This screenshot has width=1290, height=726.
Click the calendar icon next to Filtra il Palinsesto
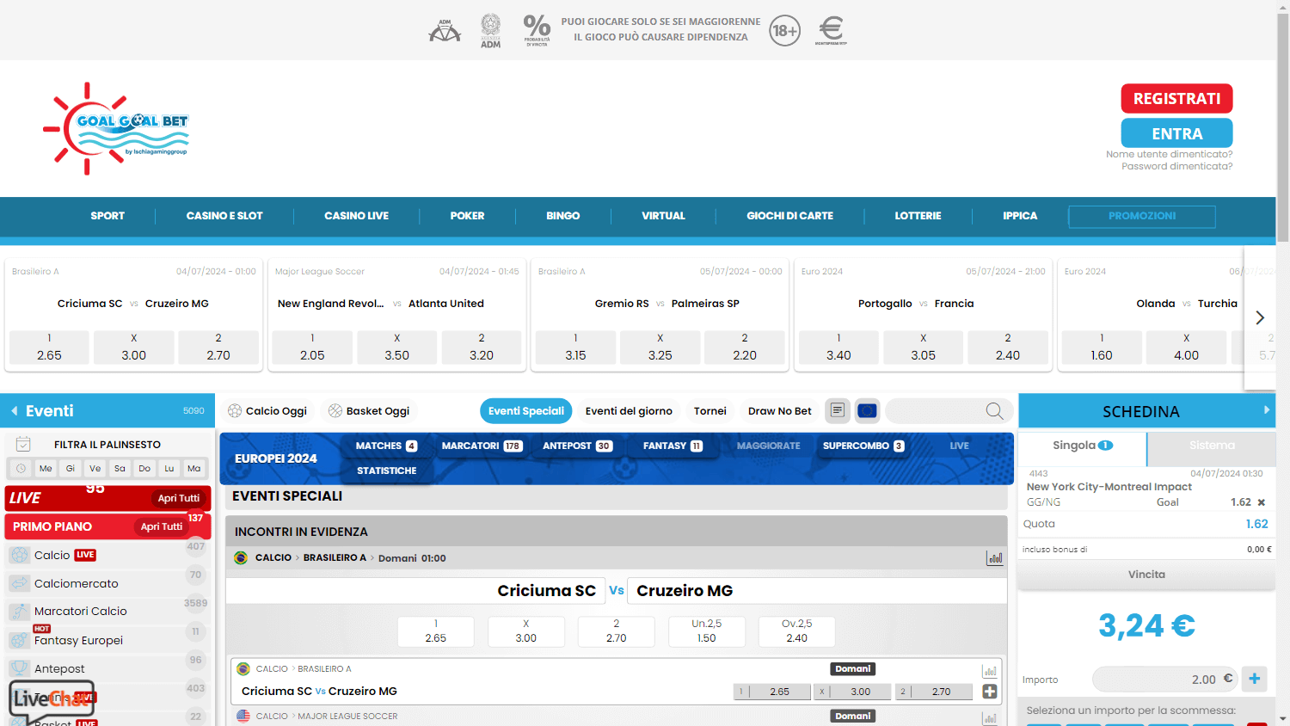coord(23,445)
